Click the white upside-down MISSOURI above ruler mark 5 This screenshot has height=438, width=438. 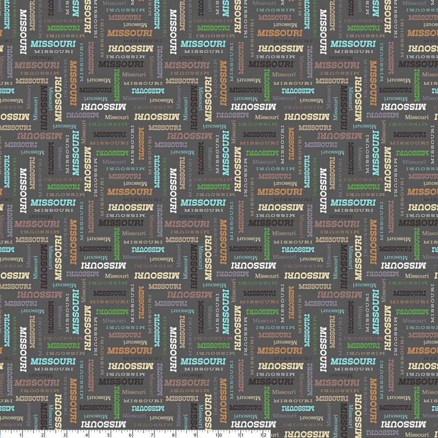coord(103,424)
